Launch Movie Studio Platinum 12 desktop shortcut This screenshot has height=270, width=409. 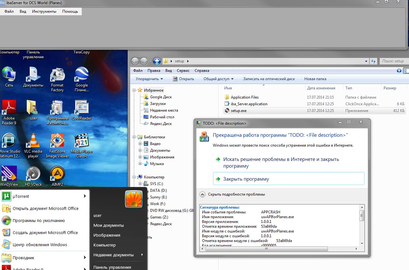[x=10, y=145]
